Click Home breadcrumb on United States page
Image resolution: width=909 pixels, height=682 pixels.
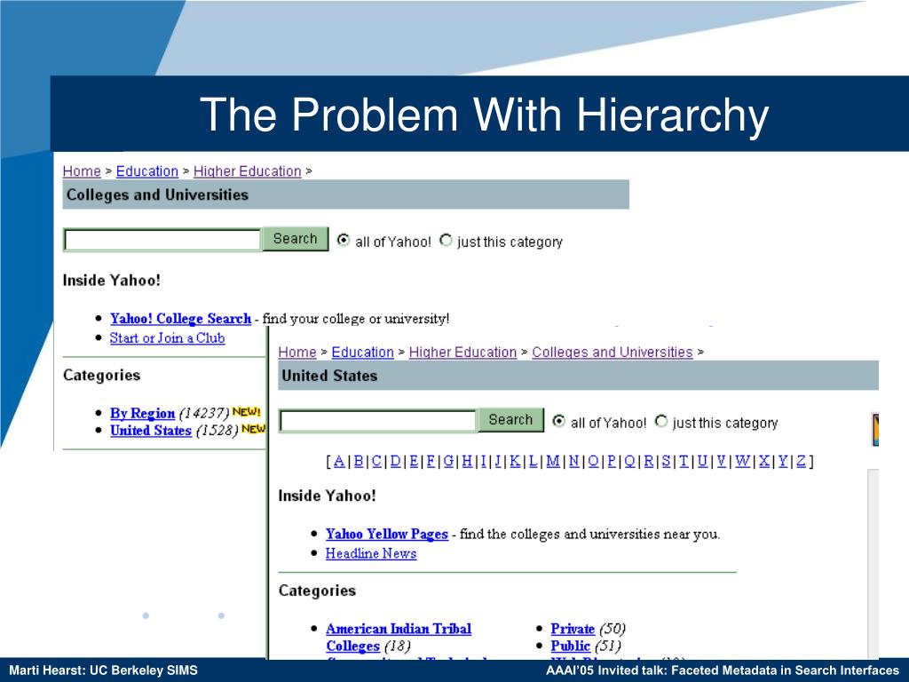297,353
